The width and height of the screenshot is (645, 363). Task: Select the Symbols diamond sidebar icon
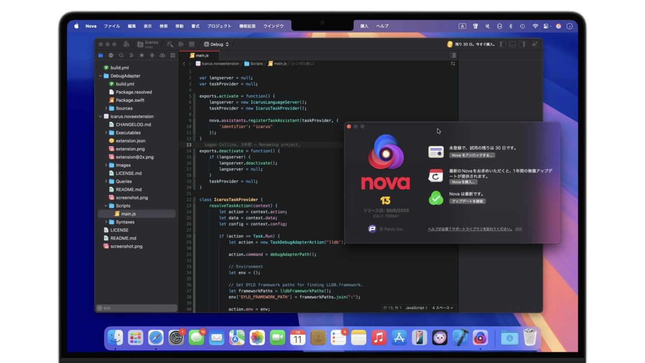point(152,55)
